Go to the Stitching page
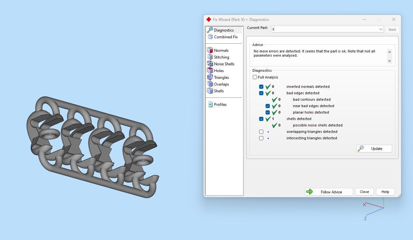Screen dimensions: 413x240 tap(221, 57)
